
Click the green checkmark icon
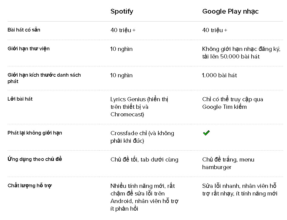point(206,133)
